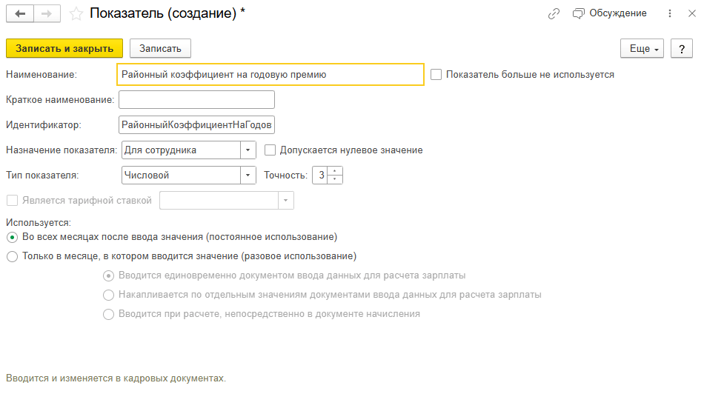Enable 'Показатель больше не используется' checkbox
704x394 pixels.
(x=436, y=75)
